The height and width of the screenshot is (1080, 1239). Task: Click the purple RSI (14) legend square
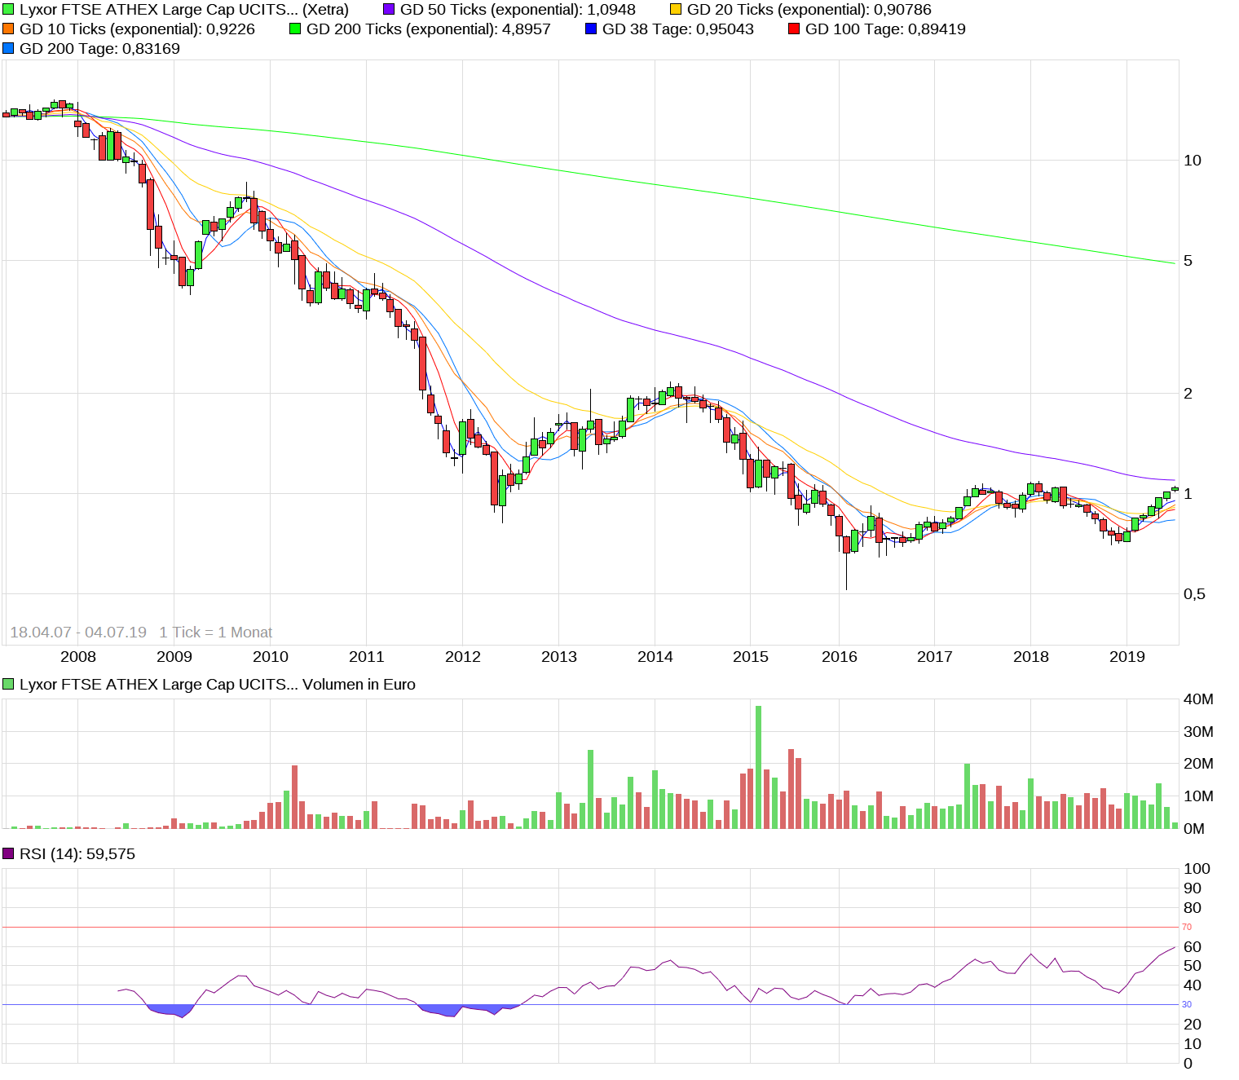(x=10, y=854)
